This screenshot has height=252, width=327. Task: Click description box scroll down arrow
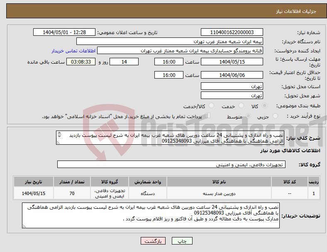[x=59, y=136]
